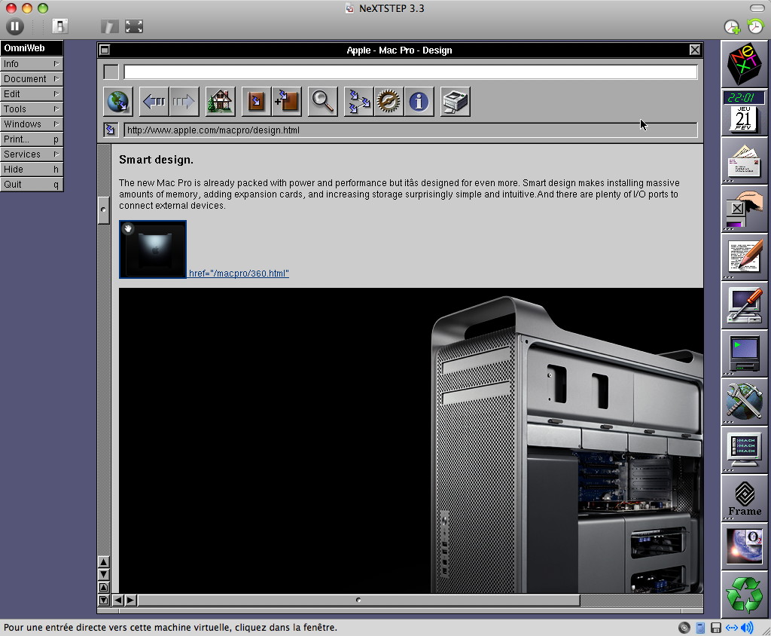The height and width of the screenshot is (636, 771).
Task: Show page info with blue i icon
Action: pos(419,102)
